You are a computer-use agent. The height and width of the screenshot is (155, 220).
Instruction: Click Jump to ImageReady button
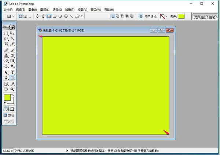(9, 121)
